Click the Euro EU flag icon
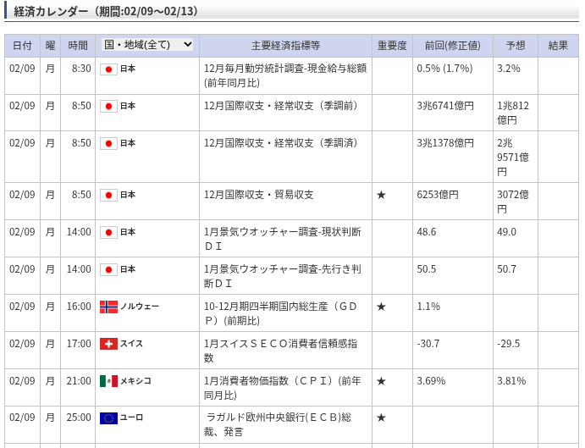585x448 pixels. click(108, 418)
